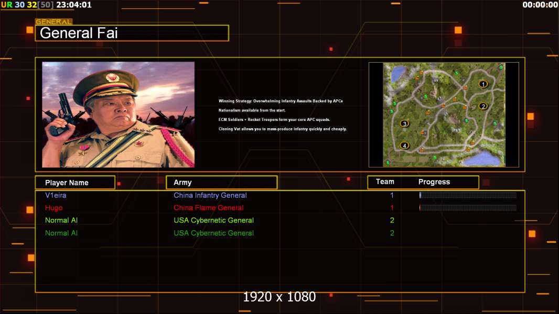Click the 00:00:00 elapsed timer

[x=540, y=5]
